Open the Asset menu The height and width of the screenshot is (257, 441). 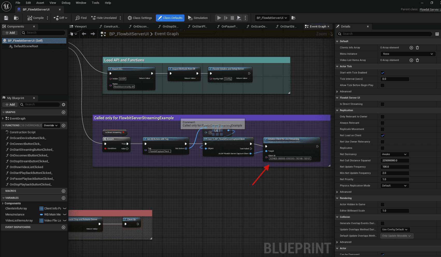click(40, 3)
